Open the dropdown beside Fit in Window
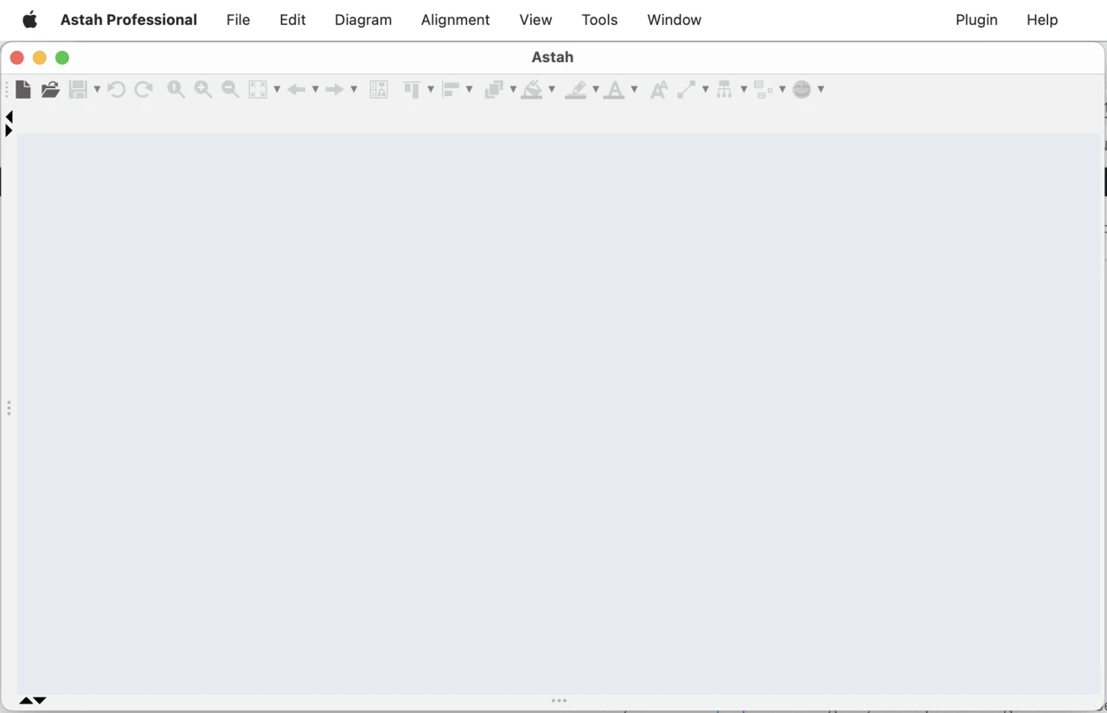The height and width of the screenshot is (713, 1107). click(x=277, y=89)
